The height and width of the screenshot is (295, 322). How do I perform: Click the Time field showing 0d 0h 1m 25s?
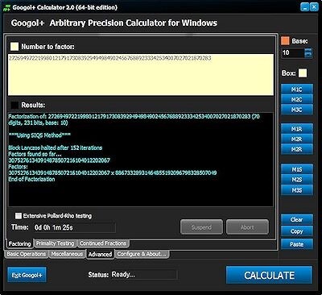(74, 227)
